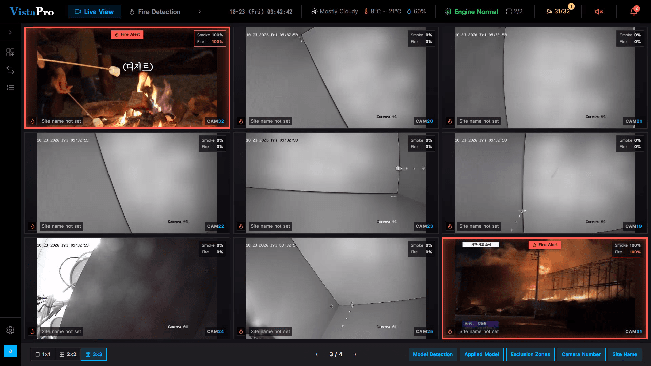
Task: Toggle the muted speaker icon
Action: pyautogui.click(x=599, y=12)
